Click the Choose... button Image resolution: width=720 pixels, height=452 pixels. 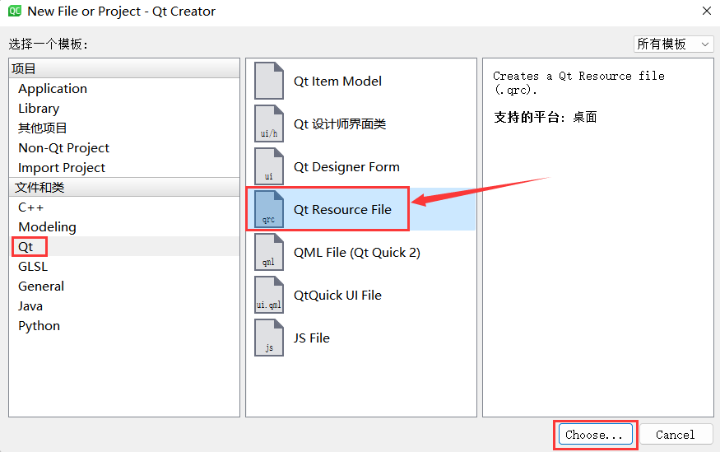pyautogui.click(x=596, y=435)
